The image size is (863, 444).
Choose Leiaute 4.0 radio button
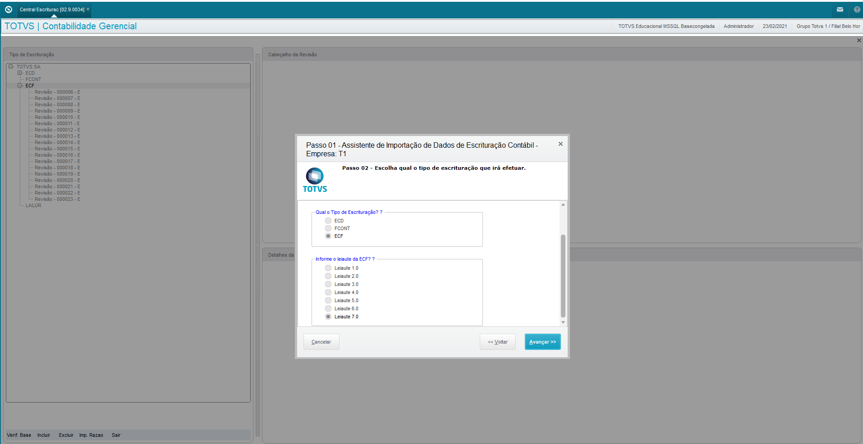328,292
